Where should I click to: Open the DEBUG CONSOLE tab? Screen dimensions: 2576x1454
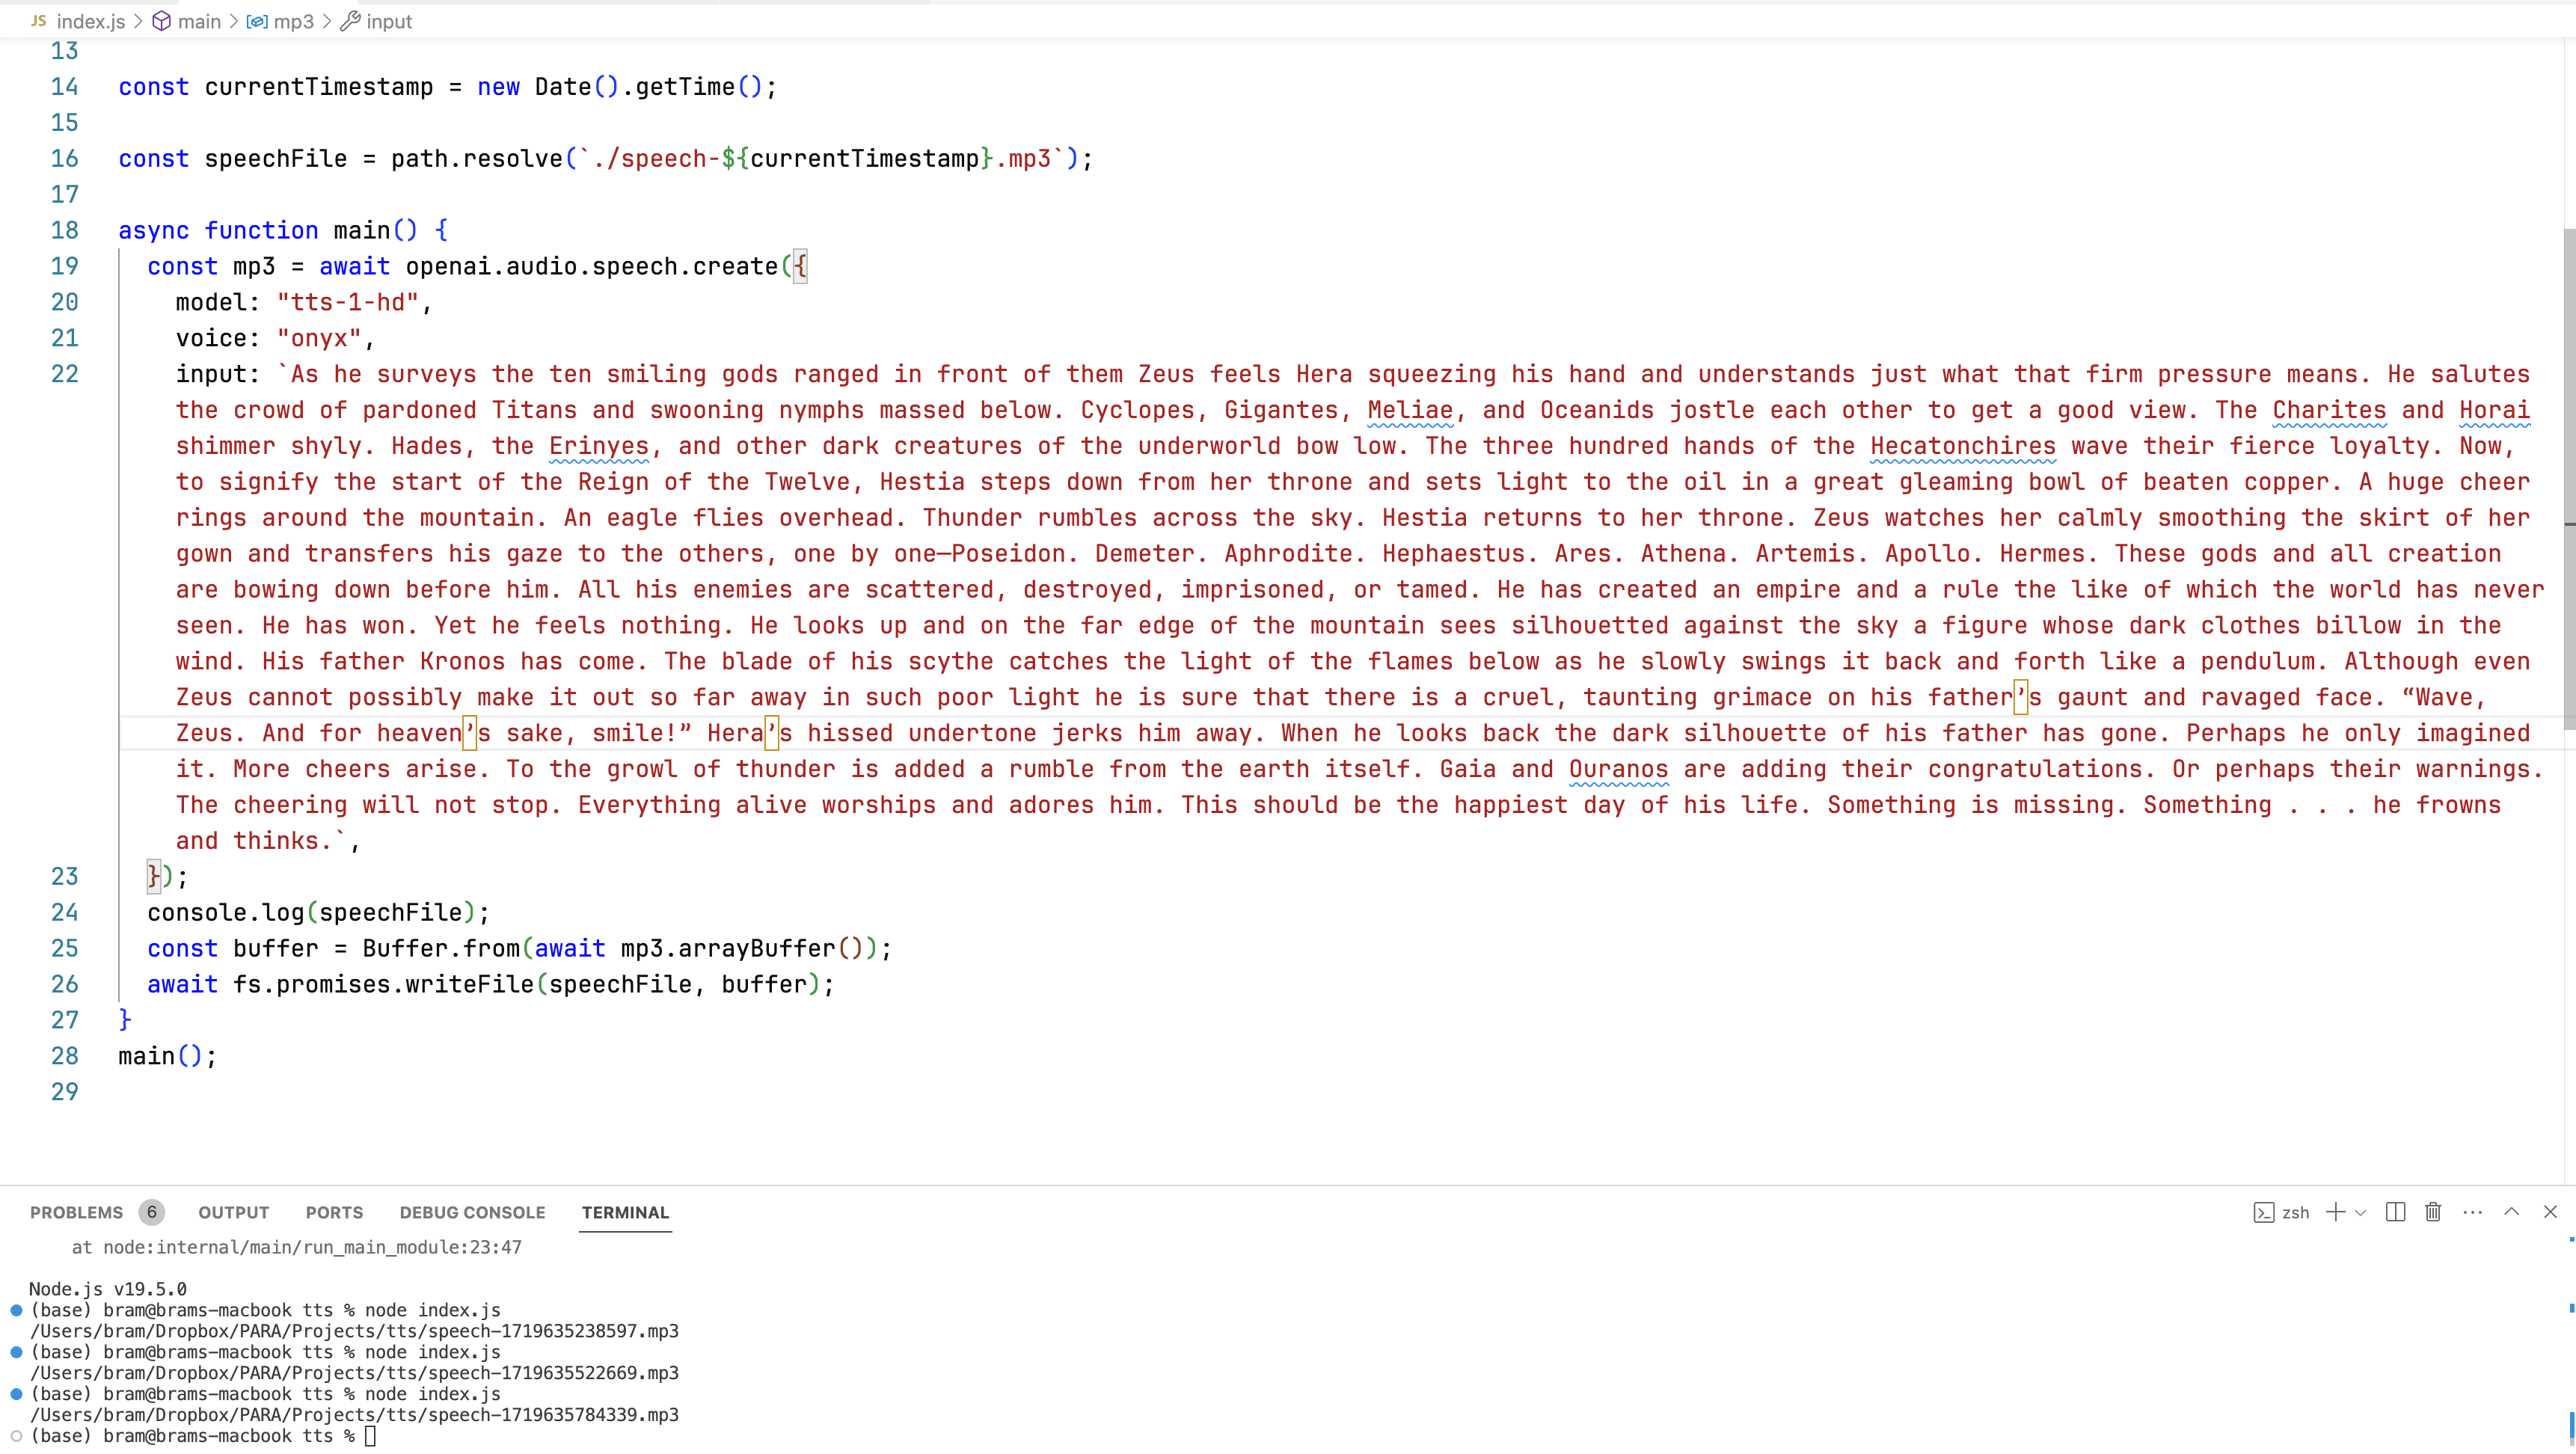pyautogui.click(x=472, y=1212)
